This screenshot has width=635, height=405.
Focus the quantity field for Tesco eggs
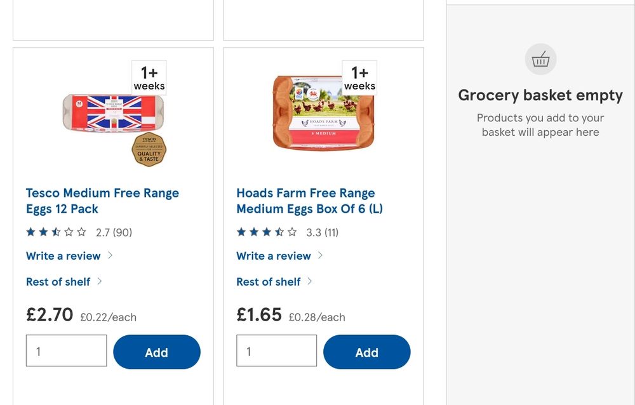pyautogui.click(x=66, y=351)
